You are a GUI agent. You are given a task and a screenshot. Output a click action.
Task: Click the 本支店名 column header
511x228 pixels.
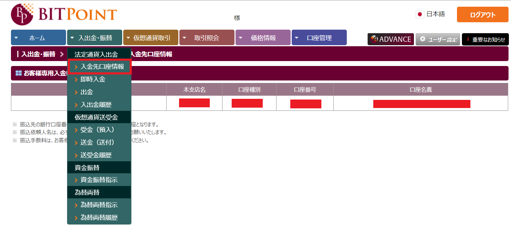click(194, 90)
